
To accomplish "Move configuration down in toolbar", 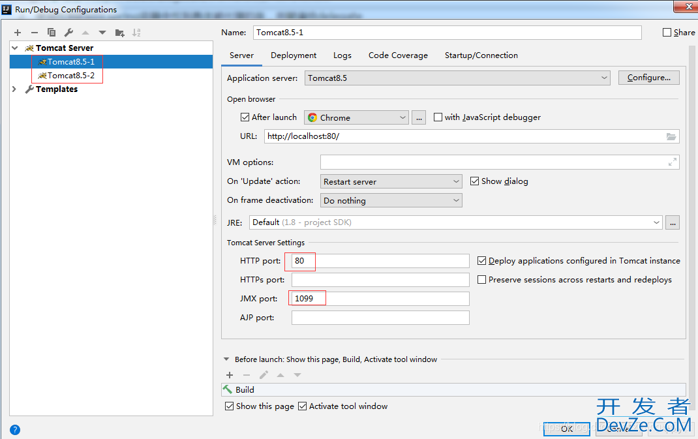I will [x=102, y=33].
